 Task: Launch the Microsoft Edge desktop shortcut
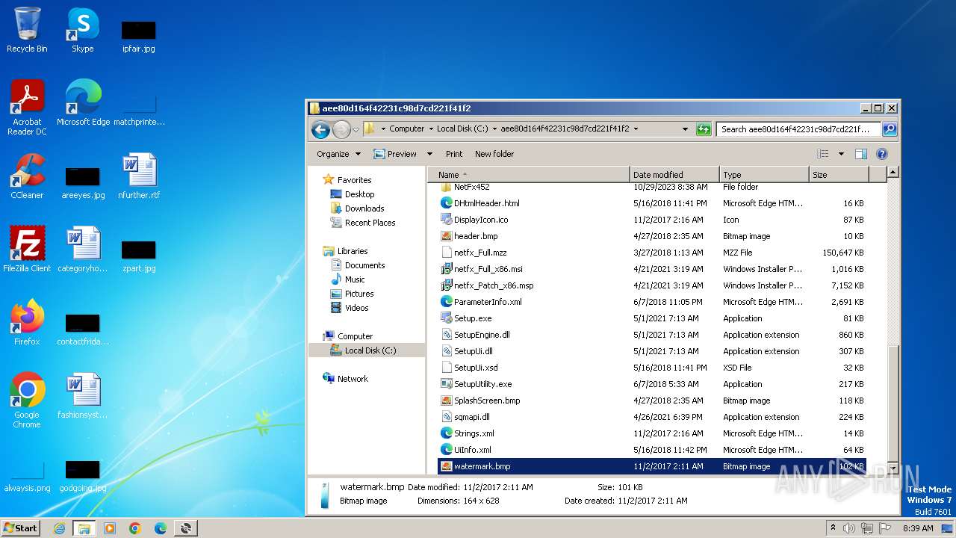point(83,104)
